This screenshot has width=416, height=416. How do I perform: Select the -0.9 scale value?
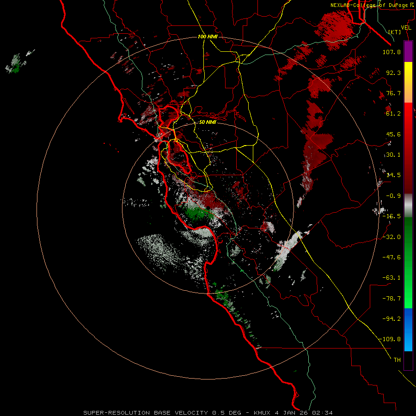(393, 196)
